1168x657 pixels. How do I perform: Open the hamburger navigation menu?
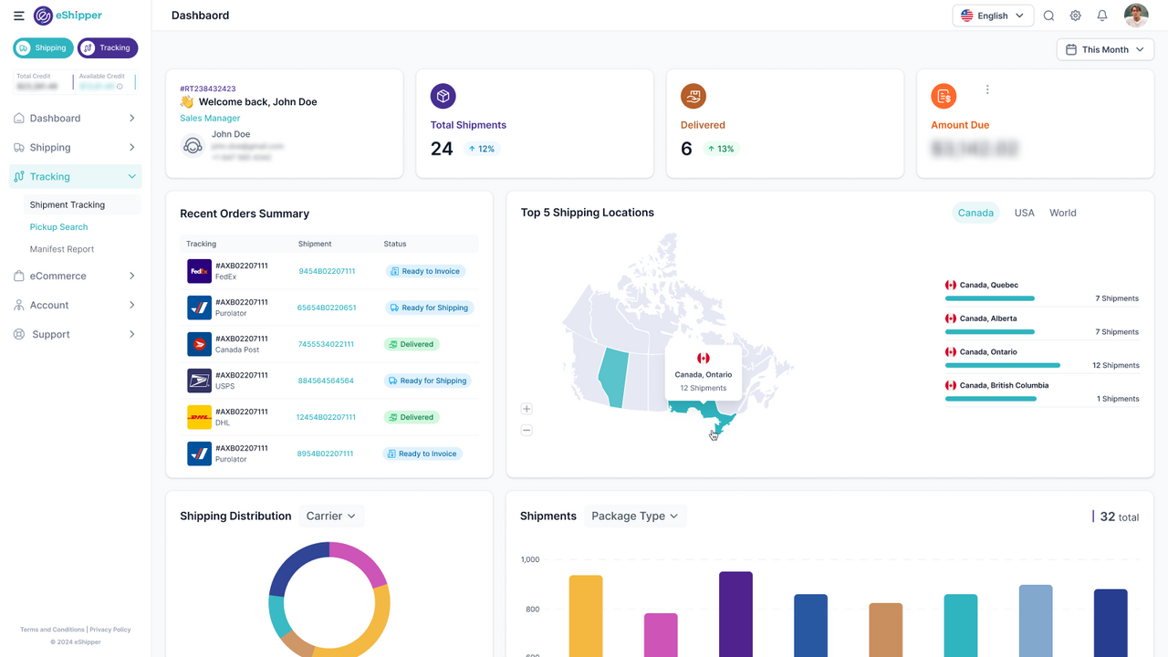point(18,16)
